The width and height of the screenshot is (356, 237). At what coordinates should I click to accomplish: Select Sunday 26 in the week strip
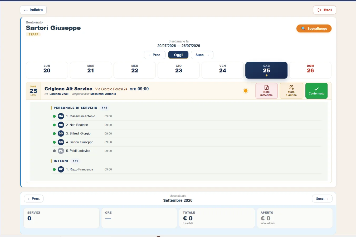(310, 70)
